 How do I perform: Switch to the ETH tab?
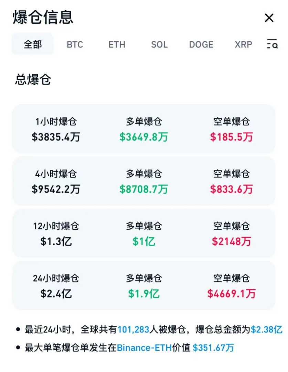pos(117,44)
